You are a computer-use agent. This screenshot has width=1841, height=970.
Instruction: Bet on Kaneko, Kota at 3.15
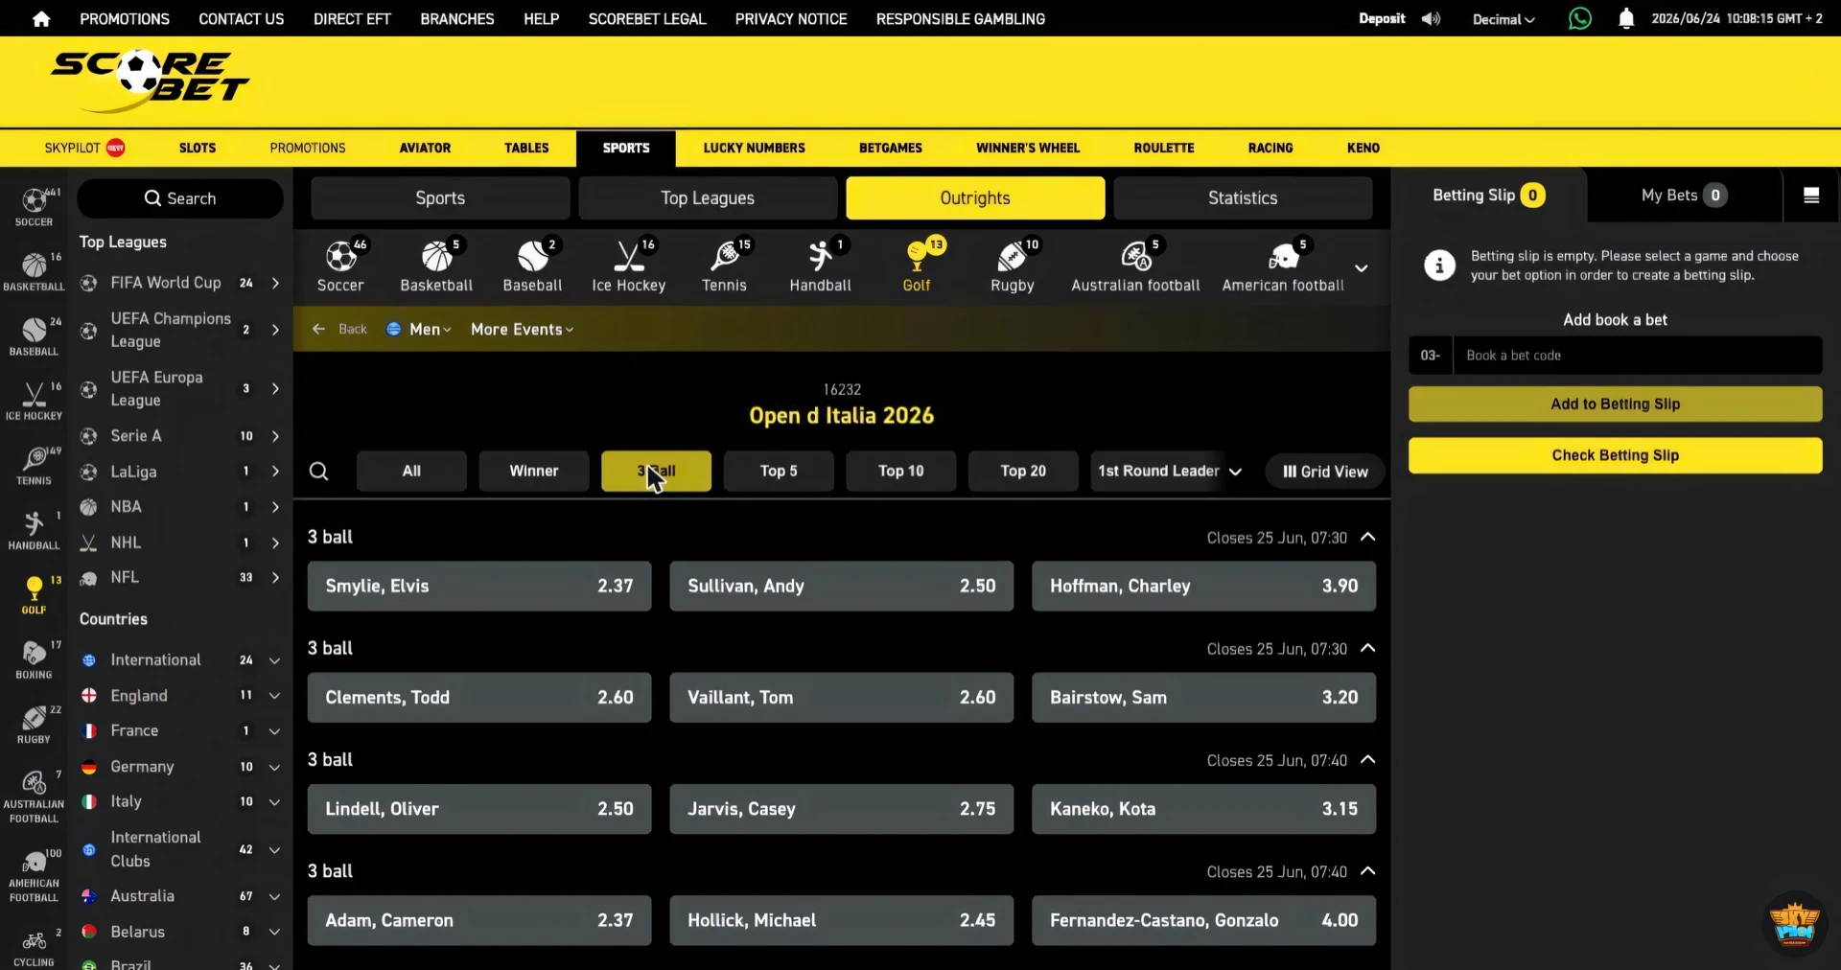[x=1203, y=808]
